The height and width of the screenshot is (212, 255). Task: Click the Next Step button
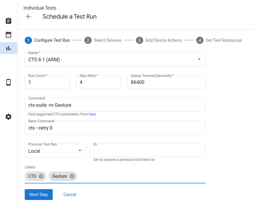point(39,195)
